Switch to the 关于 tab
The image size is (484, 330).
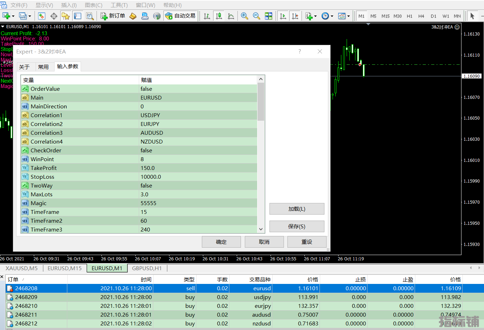[x=24, y=67]
